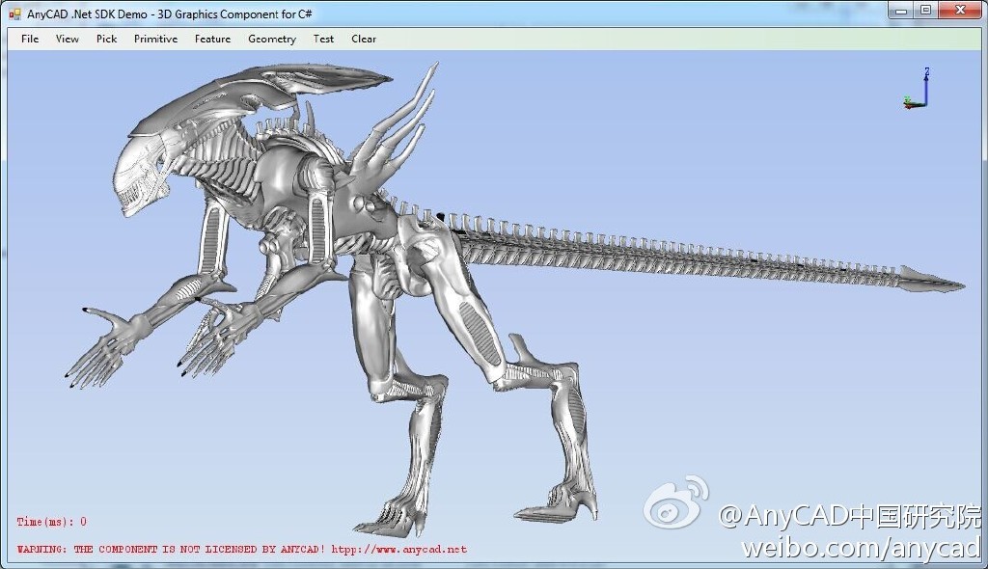Viewport: 988px width, 569px height.
Task: Maximize the AnyCAD window
Action: (925, 10)
